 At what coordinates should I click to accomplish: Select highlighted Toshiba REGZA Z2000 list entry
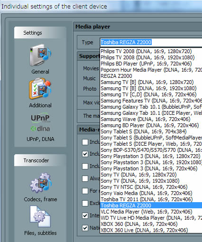pos(151,205)
